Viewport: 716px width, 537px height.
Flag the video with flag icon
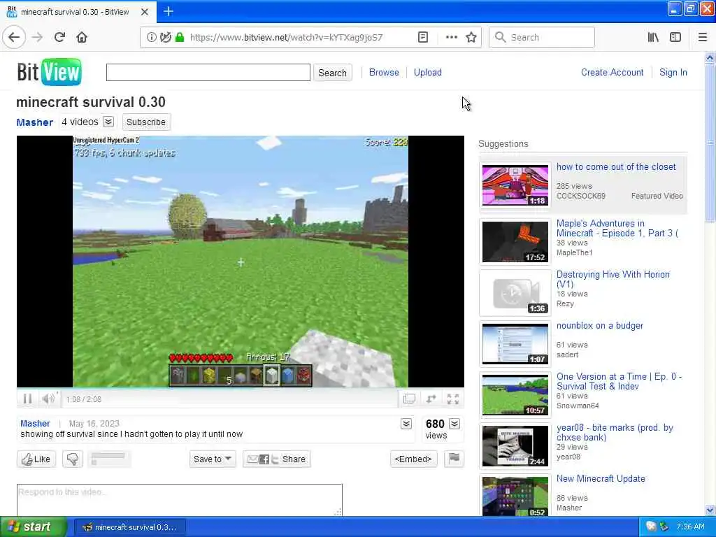tap(454, 459)
